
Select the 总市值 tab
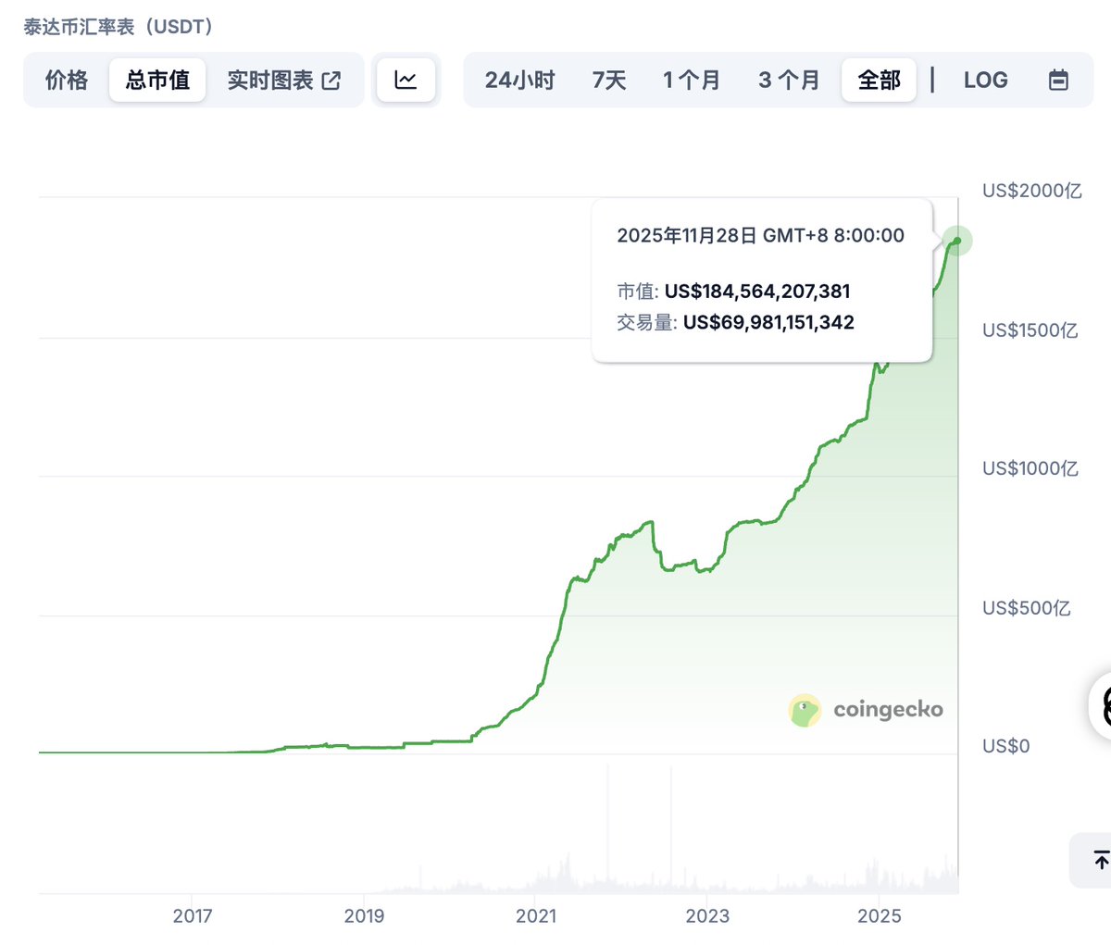coord(157,81)
